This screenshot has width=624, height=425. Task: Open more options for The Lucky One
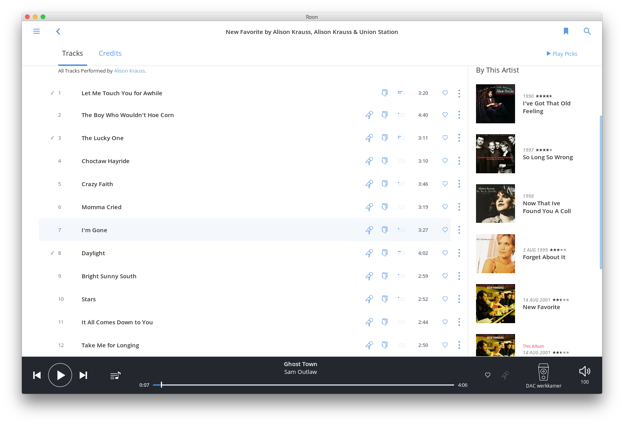(459, 138)
